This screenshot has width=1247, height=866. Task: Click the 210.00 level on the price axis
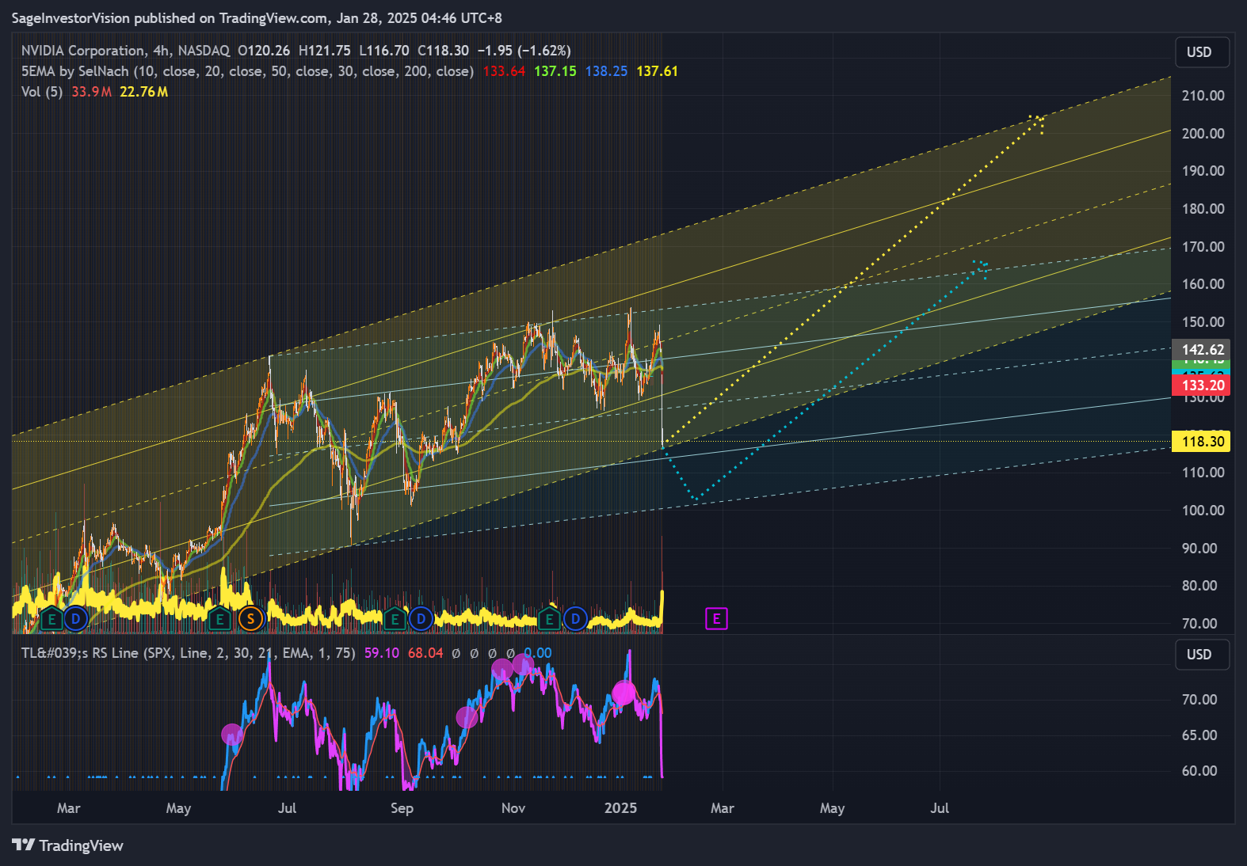point(1203,96)
